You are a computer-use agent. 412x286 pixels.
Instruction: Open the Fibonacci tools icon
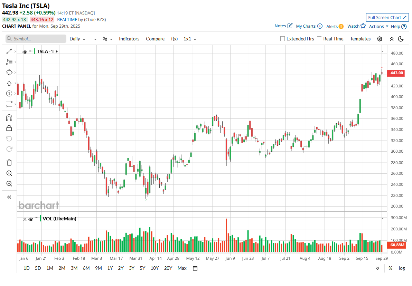(x=9, y=62)
